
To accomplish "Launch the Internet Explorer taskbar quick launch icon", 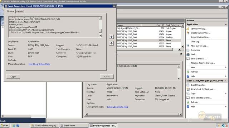I will [14, 126].
